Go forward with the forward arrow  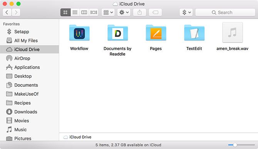16,12
